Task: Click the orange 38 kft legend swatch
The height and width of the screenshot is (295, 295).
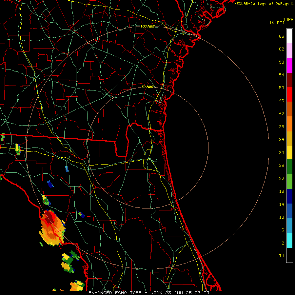Action: [289, 124]
